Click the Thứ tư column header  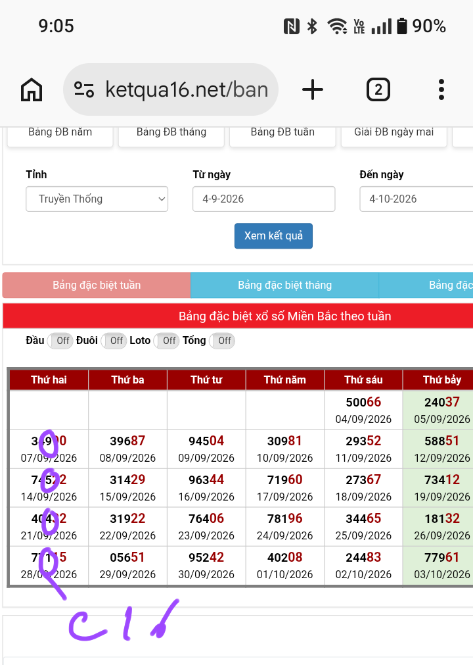(x=206, y=380)
